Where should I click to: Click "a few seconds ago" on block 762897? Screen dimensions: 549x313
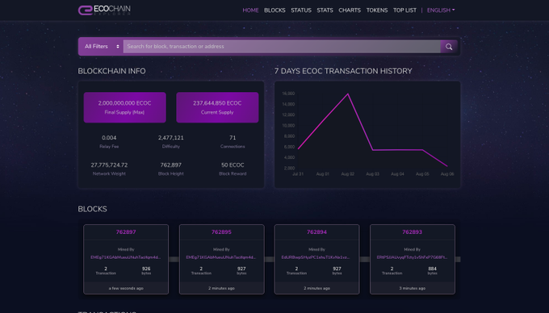[x=126, y=288]
